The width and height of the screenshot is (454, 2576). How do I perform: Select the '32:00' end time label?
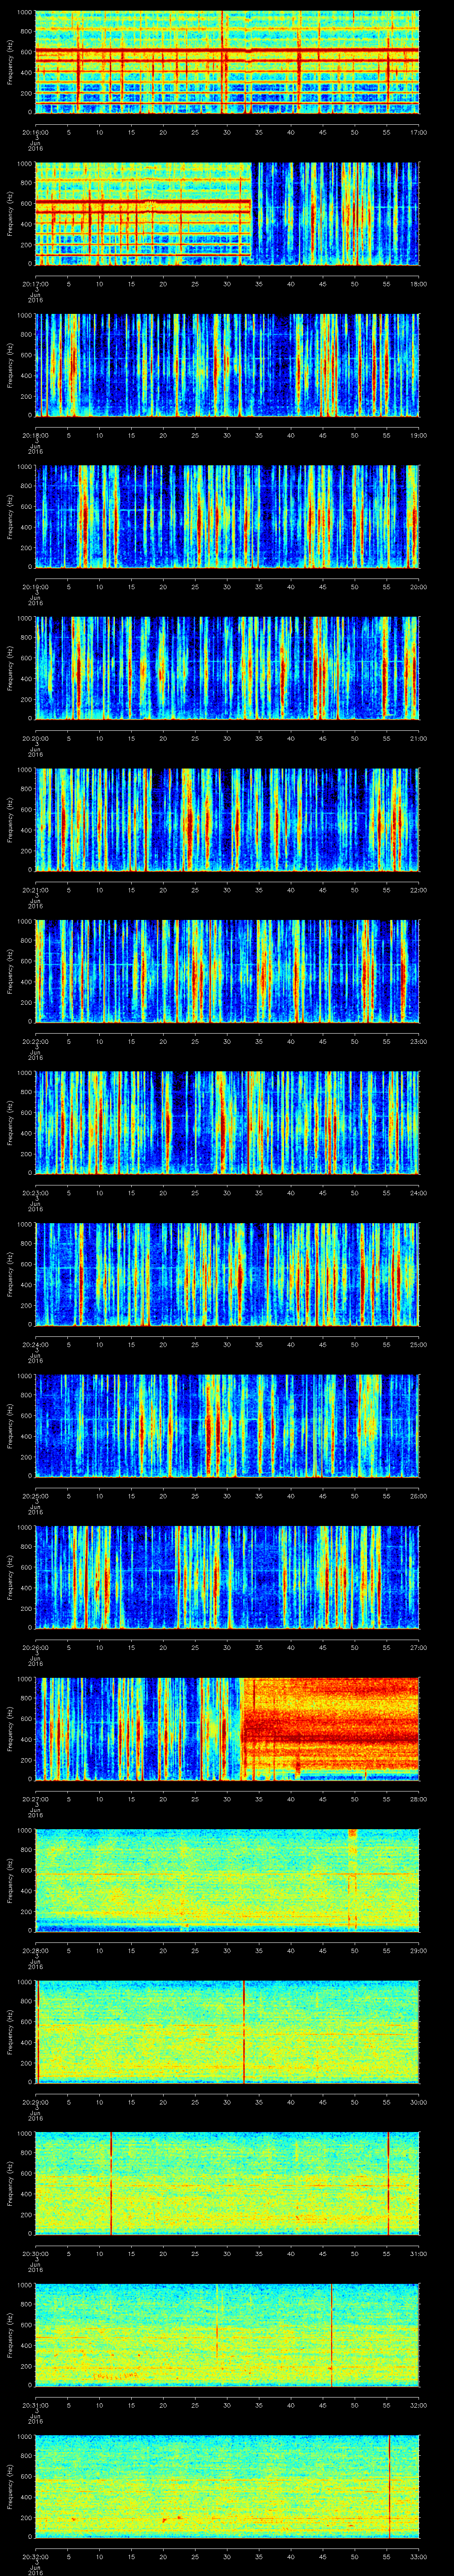[x=418, y=2404]
